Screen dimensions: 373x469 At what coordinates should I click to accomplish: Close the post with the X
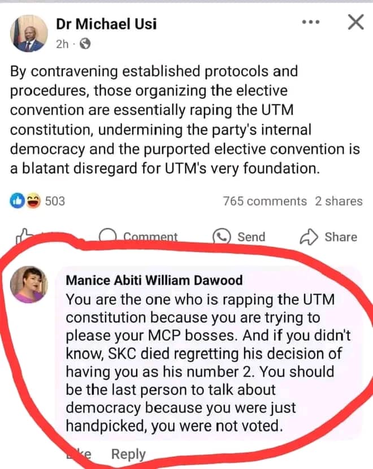coord(355,23)
